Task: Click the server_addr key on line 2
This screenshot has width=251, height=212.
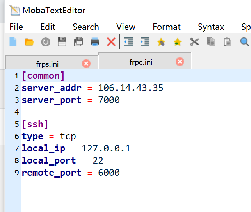Action: pyautogui.click(x=52, y=88)
